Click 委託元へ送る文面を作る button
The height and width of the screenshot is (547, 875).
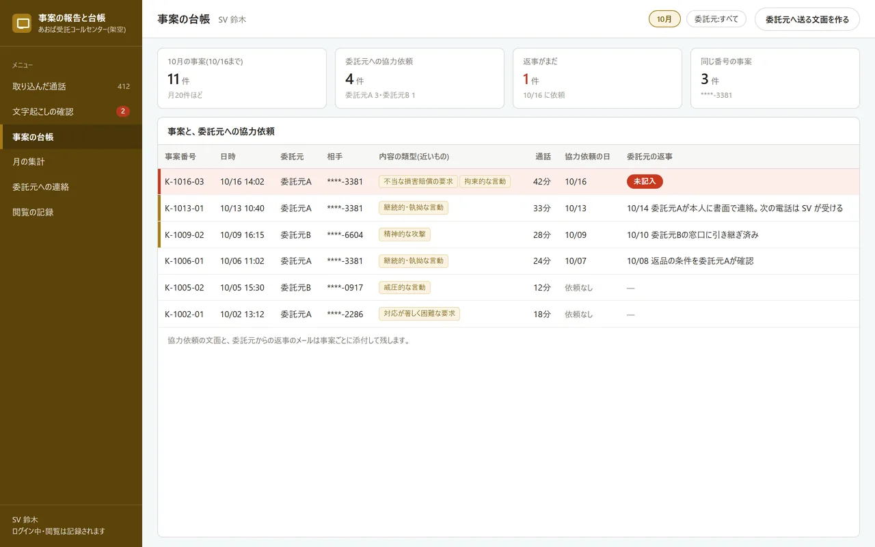click(x=807, y=19)
